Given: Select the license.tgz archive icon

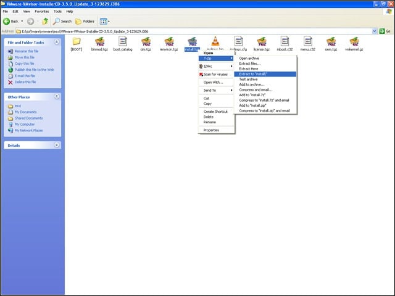Looking at the screenshot, I should [x=262, y=41].
